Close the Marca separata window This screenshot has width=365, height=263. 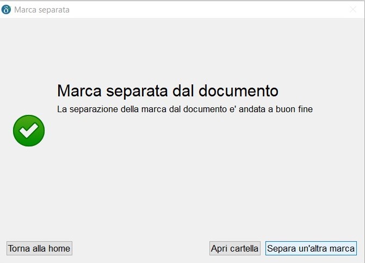click(x=352, y=9)
